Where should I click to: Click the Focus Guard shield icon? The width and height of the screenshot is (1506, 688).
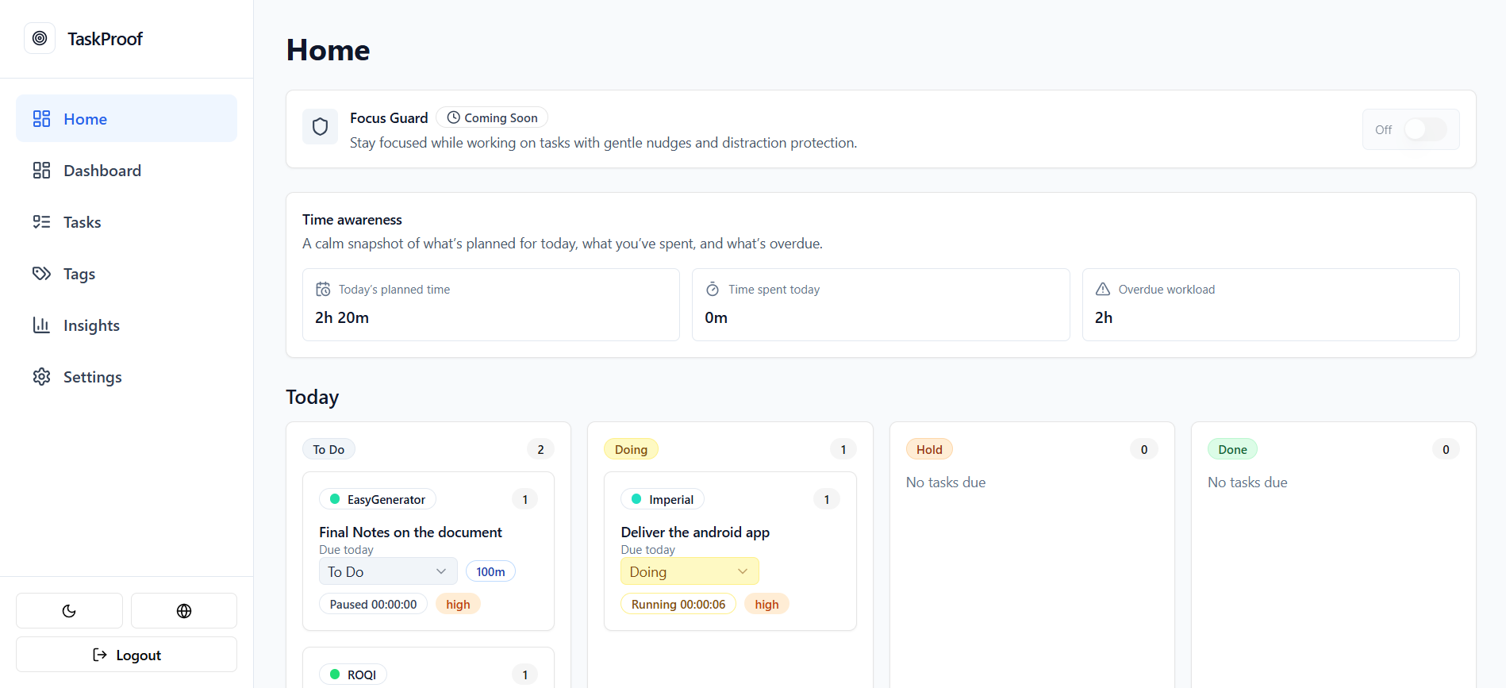pos(320,127)
